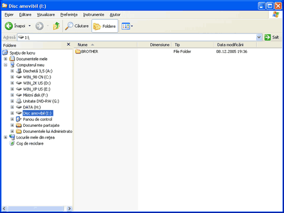Click the window title bar folder icon
Screen dimensions: 284x213
pos(4,6)
